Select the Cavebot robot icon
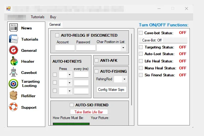 13,72
